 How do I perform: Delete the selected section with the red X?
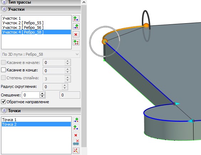76,34
